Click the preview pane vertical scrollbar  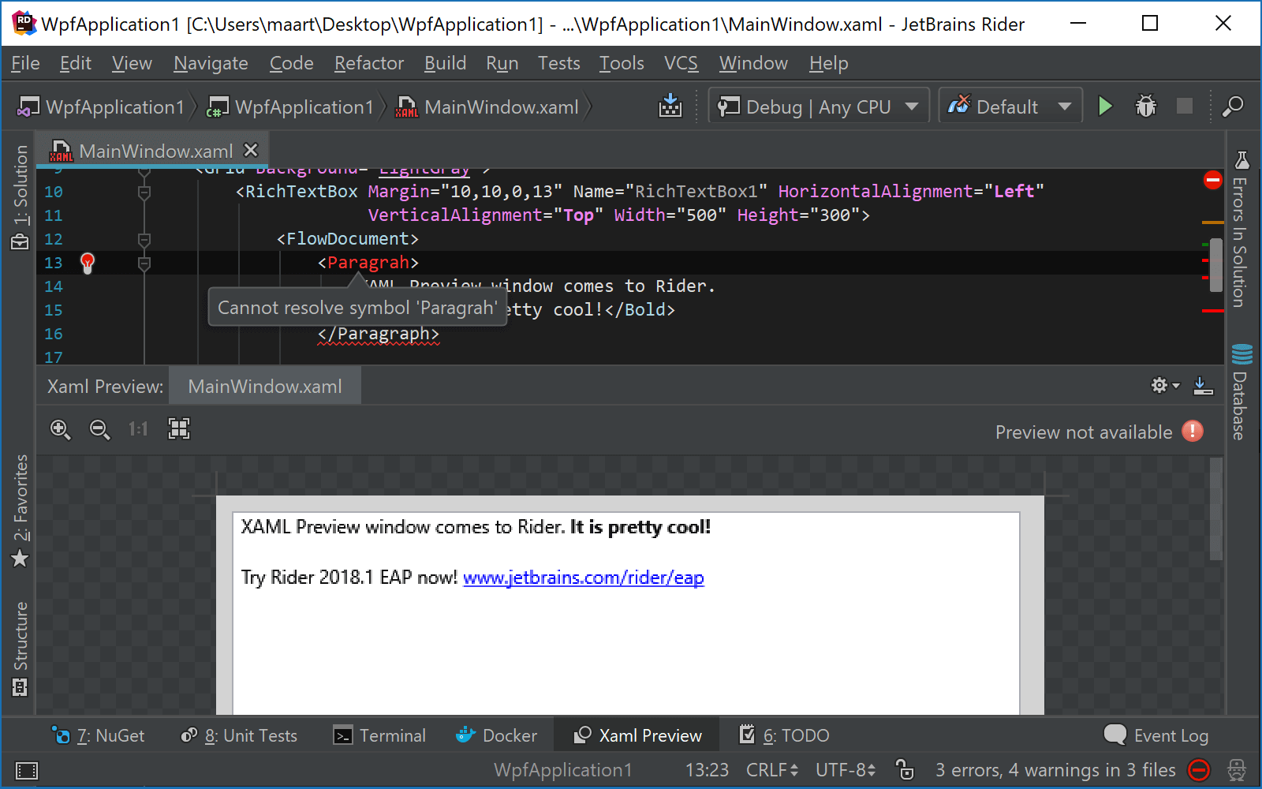tap(1215, 509)
